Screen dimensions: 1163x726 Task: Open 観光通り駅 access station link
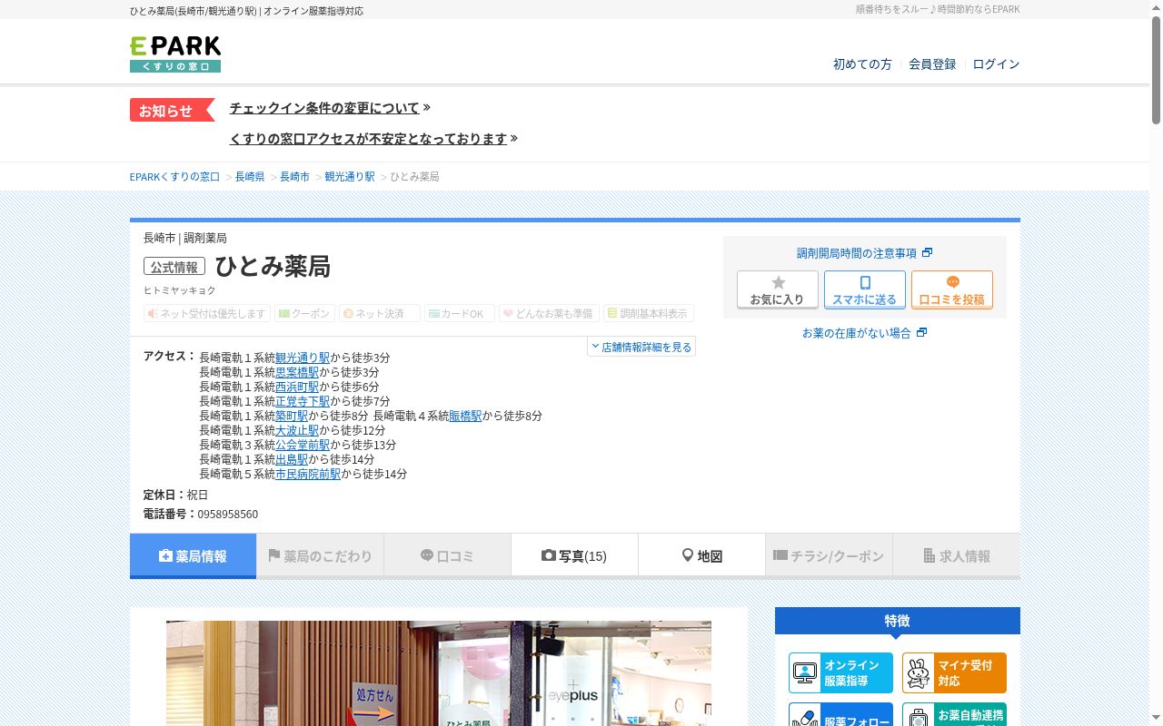(303, 358)
